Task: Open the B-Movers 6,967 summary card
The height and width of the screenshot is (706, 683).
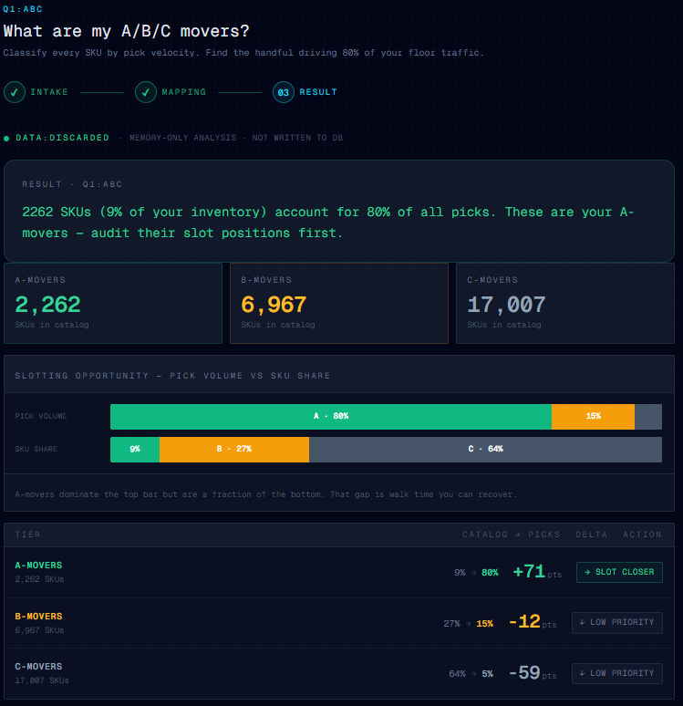Action: coord(339,303)
